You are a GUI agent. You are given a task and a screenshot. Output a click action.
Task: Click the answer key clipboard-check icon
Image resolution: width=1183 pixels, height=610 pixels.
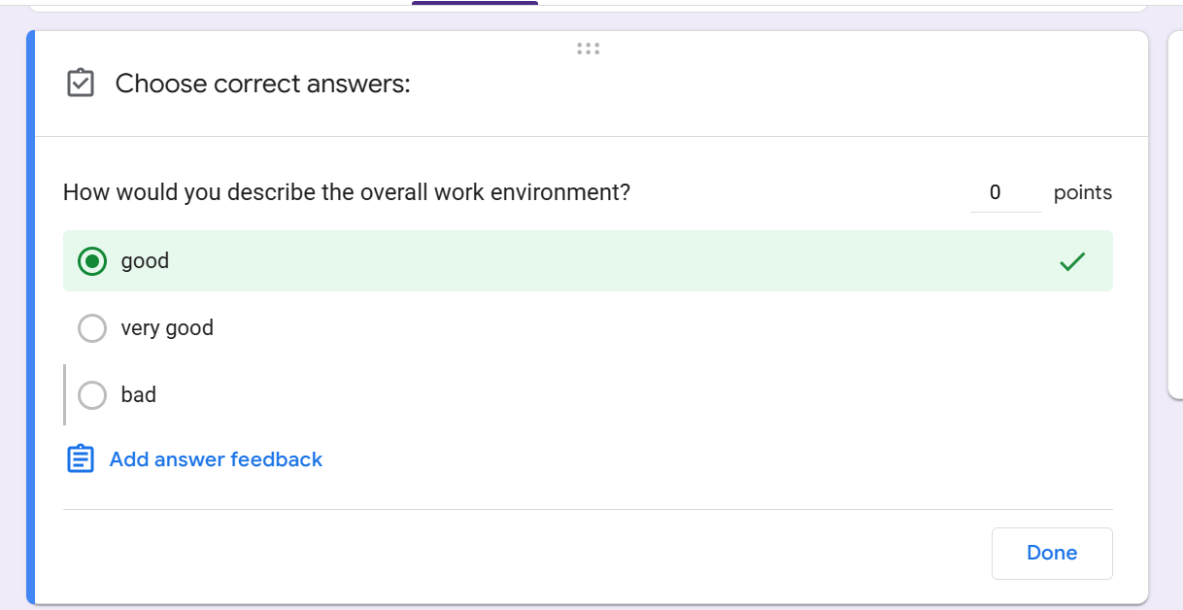pos(81,84)
